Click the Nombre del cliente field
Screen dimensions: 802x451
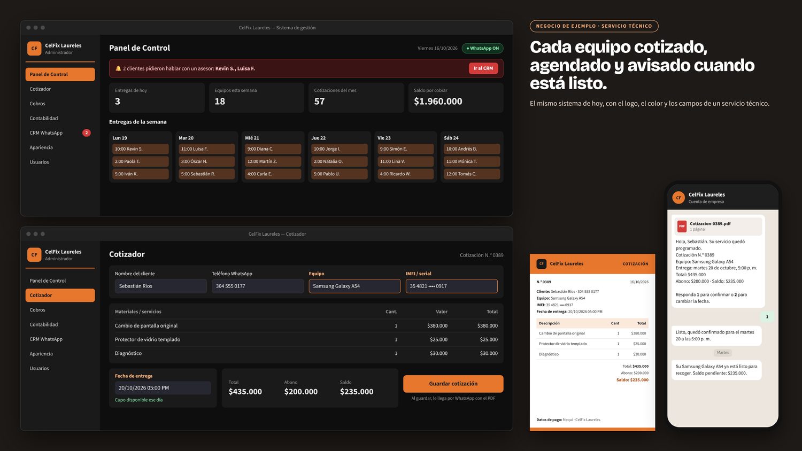[161, 286]
